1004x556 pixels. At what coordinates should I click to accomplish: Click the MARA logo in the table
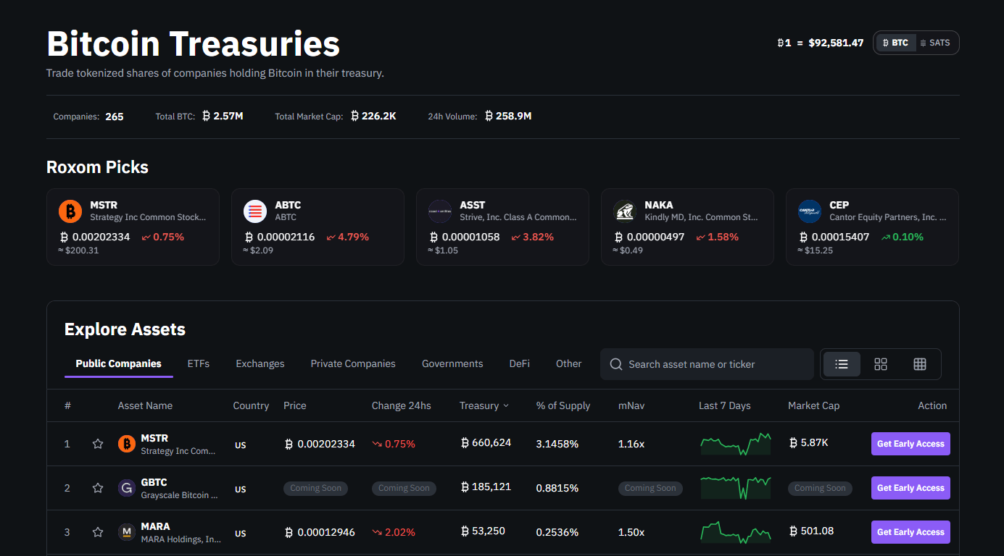coord(127,532)
